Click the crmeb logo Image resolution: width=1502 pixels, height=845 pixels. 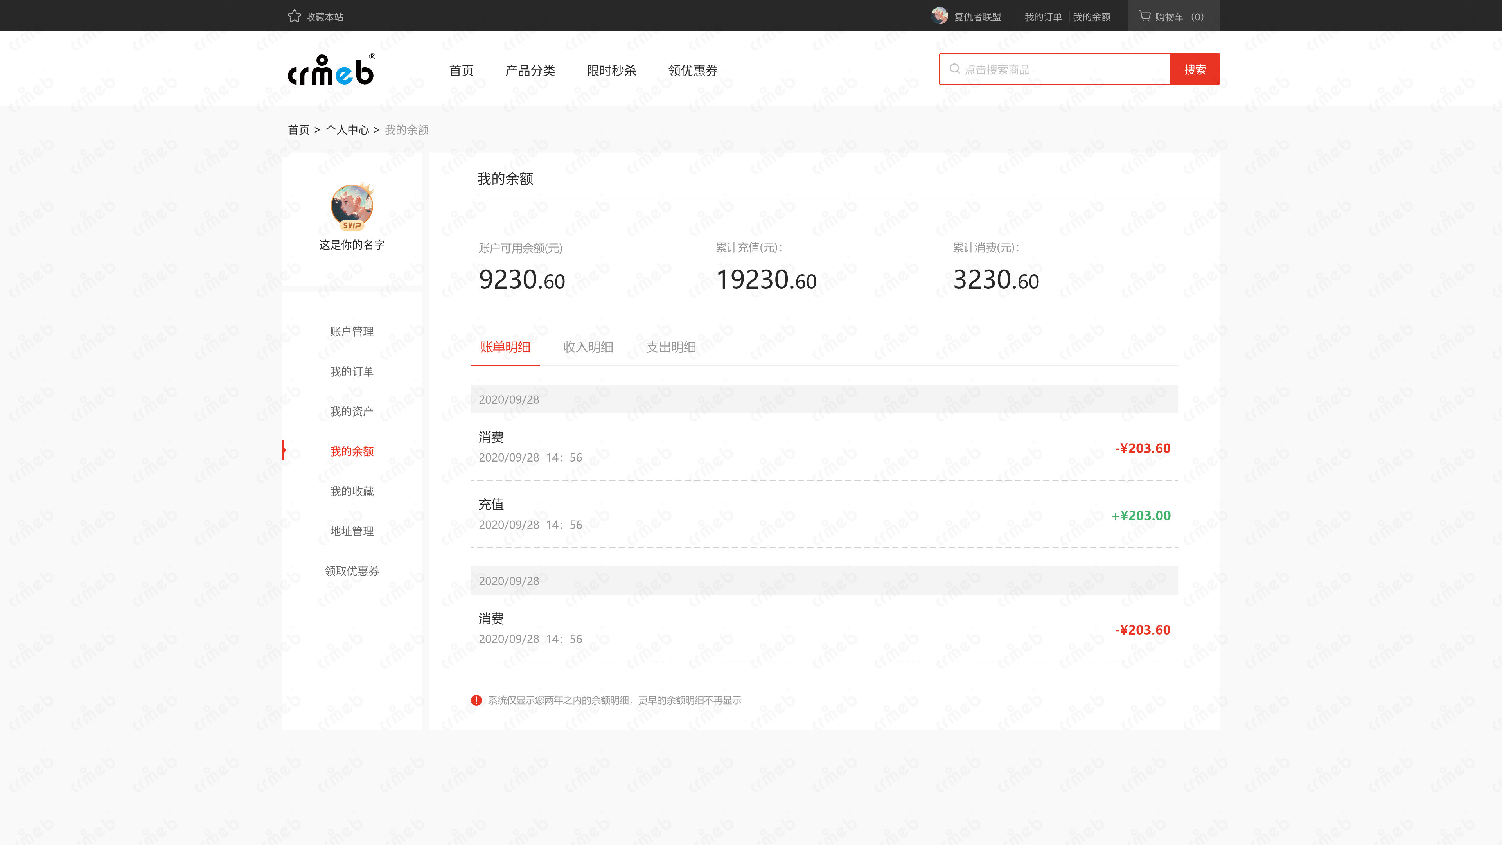[x=331, y=70]
